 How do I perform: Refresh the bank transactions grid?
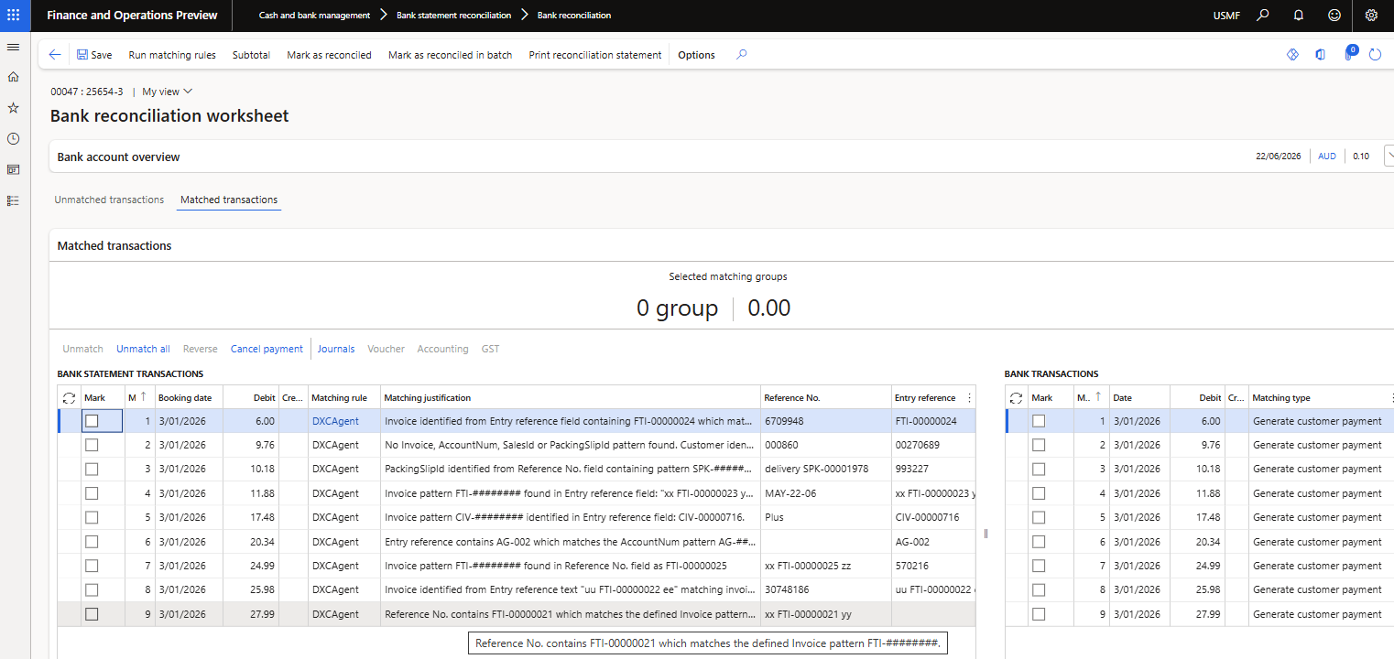pos(1016,398)
